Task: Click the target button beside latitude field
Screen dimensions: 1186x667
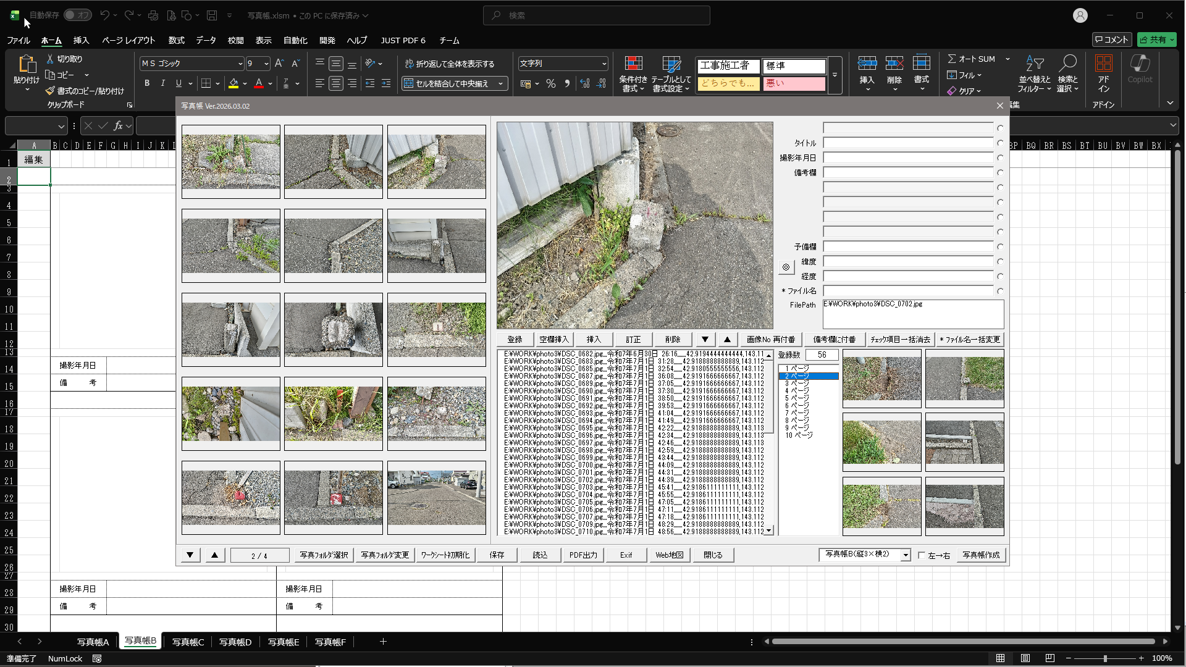Action: [x=786, y=267]
